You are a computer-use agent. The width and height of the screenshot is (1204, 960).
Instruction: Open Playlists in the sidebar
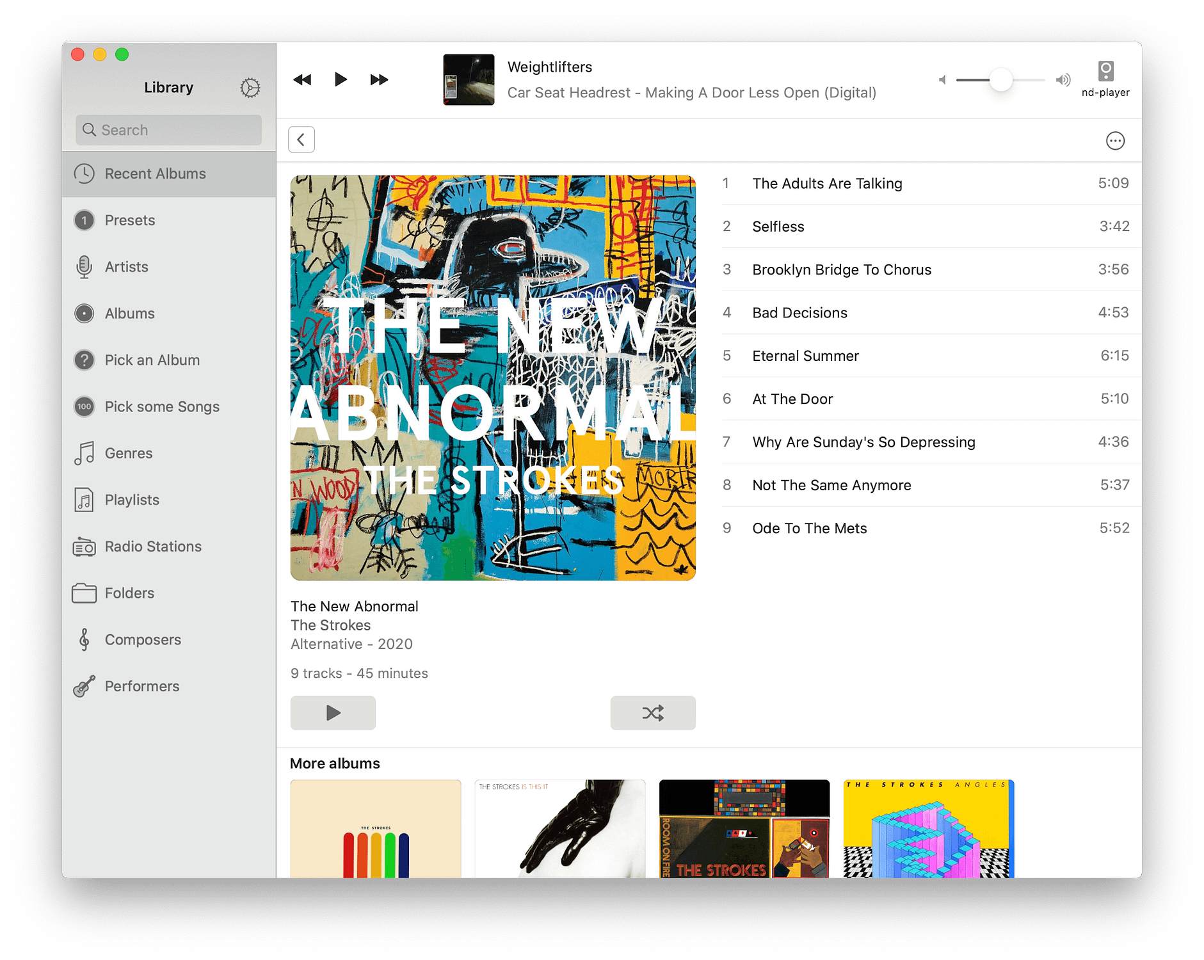click(169, 500)
